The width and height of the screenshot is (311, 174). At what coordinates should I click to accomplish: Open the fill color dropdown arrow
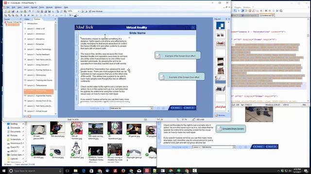pyautogui.click(x=72, y=15)
